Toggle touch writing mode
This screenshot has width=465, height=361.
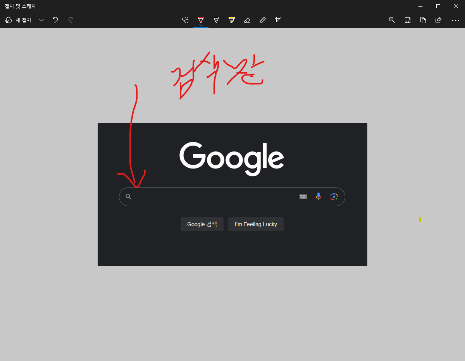[185, 20]
